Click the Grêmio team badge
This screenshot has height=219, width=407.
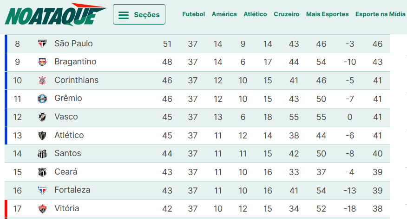tap(42, 99)
